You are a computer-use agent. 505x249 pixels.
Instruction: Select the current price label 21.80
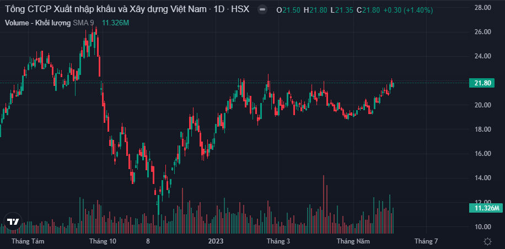[482, 83]
